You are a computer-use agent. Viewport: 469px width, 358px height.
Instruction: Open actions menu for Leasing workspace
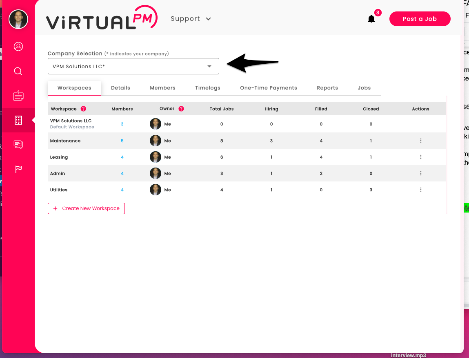click(420, 157)
